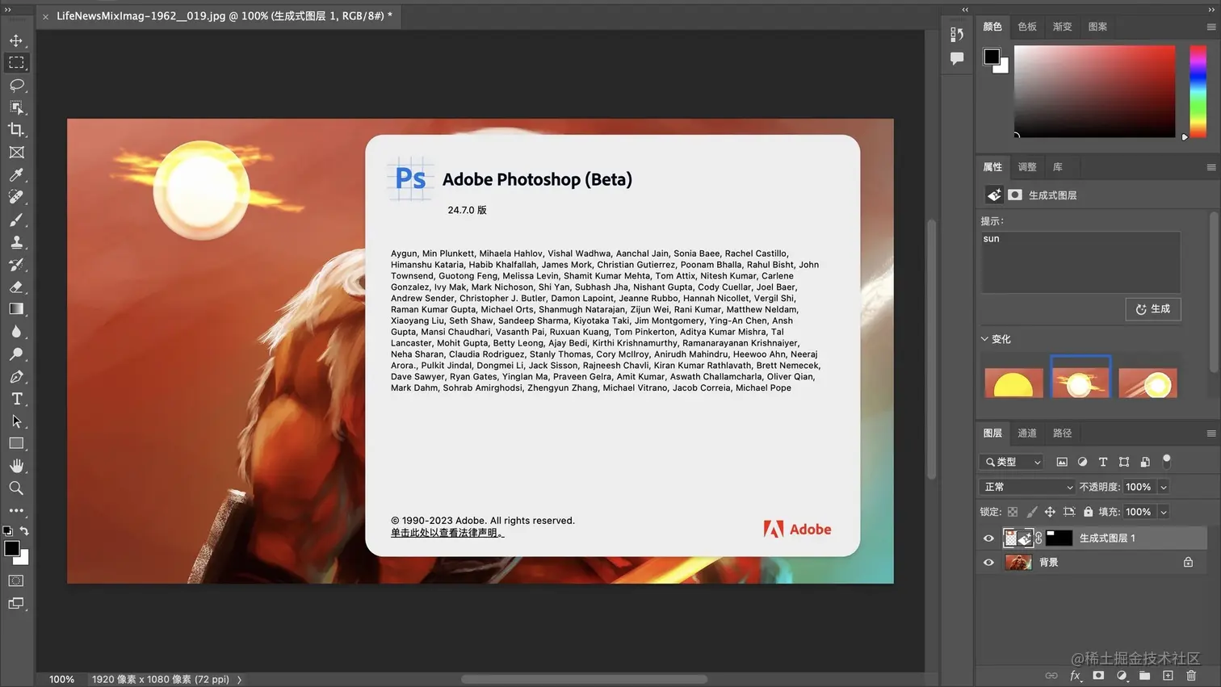Select the Blur tool
1221x687 pixels.
pos(16,332)
